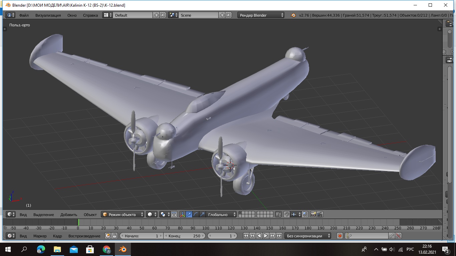456x256 pixels.
Task: Open the Файл menu
Action: (24, 15)
